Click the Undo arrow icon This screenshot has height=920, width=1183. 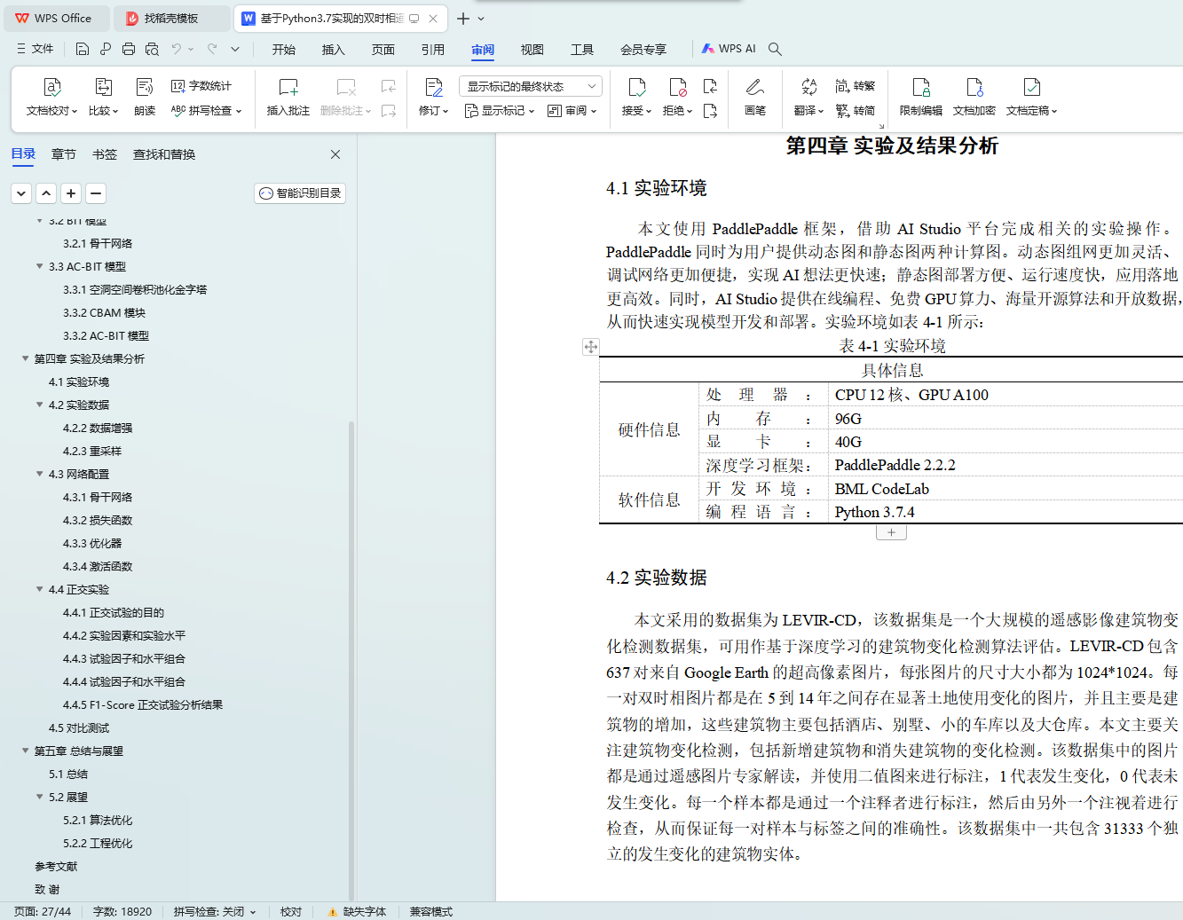pyautogui.click(x=177, y=49)
